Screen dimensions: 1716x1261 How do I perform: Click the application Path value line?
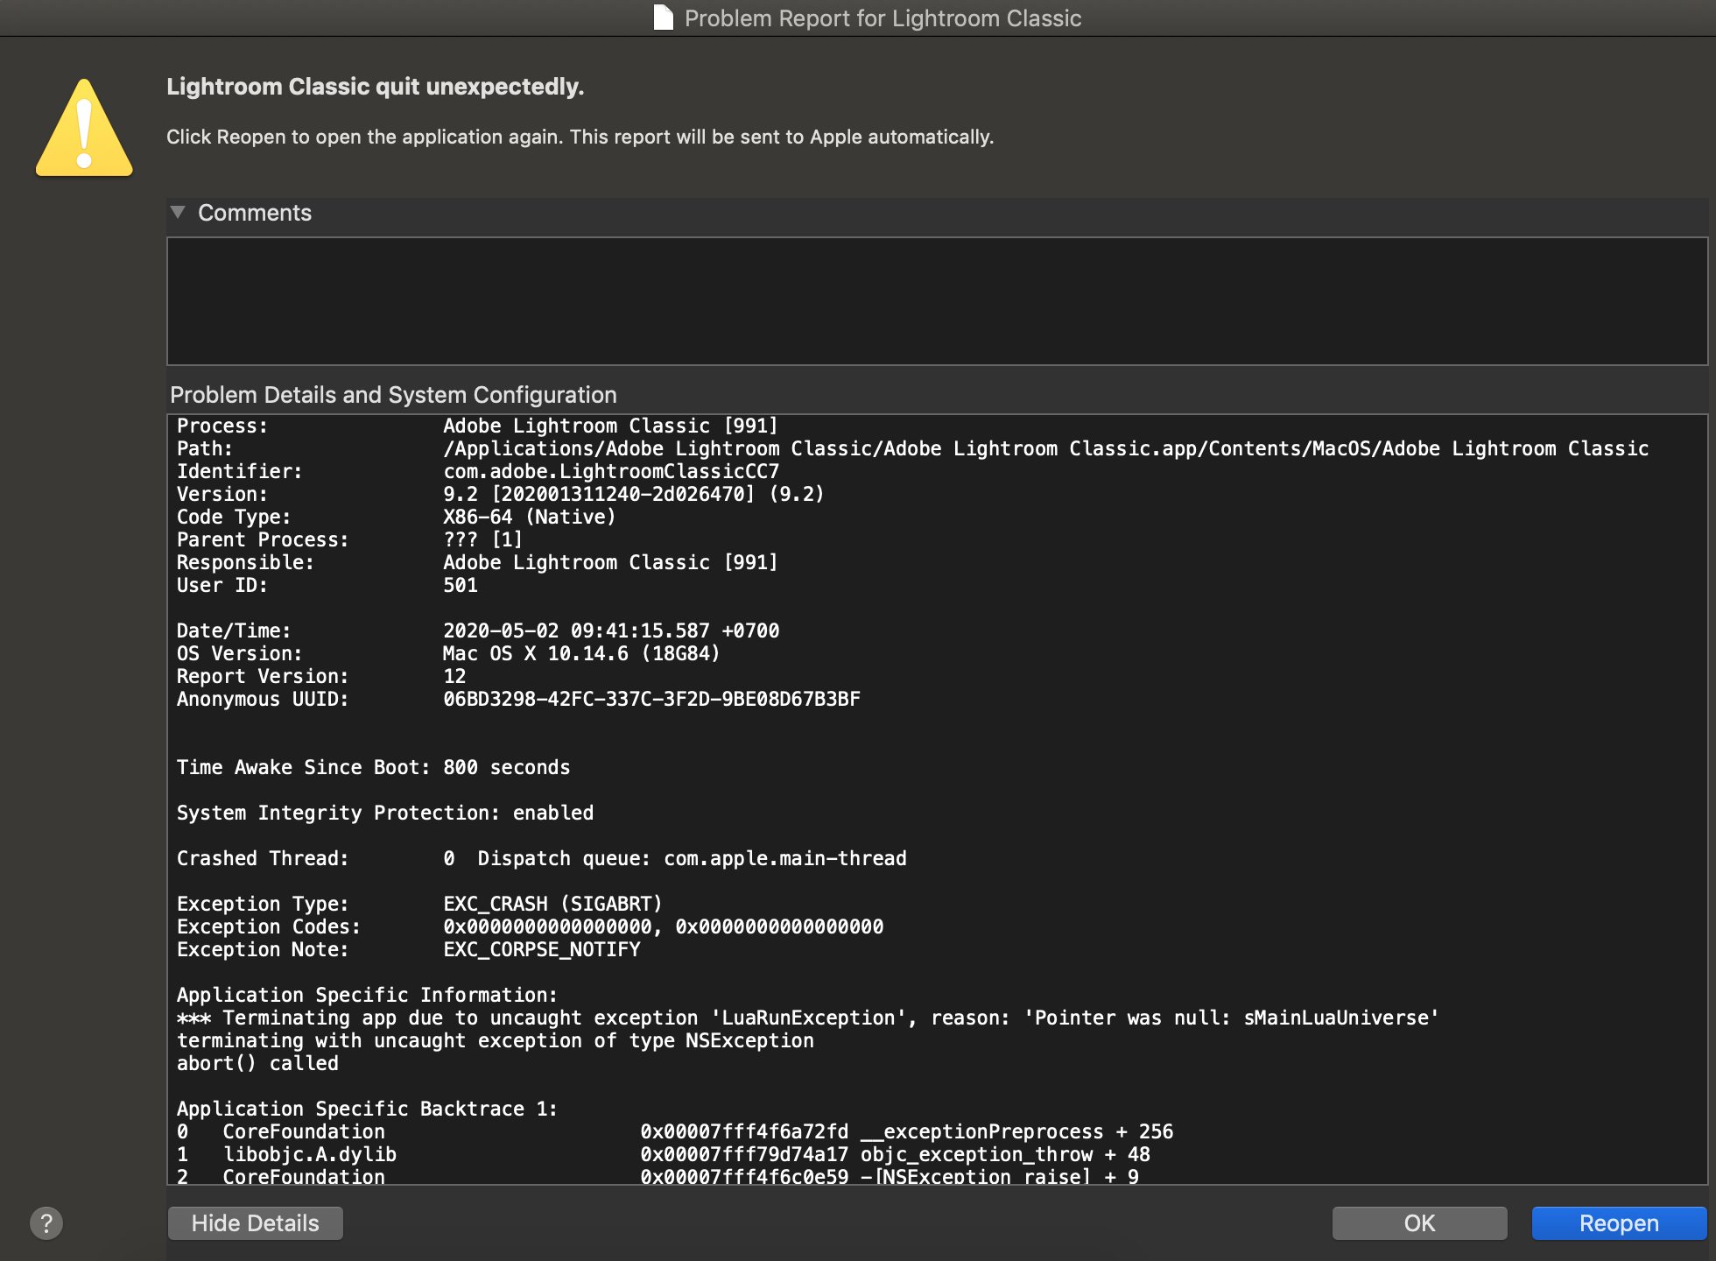pyautogui.click(x=1045, y=448)
